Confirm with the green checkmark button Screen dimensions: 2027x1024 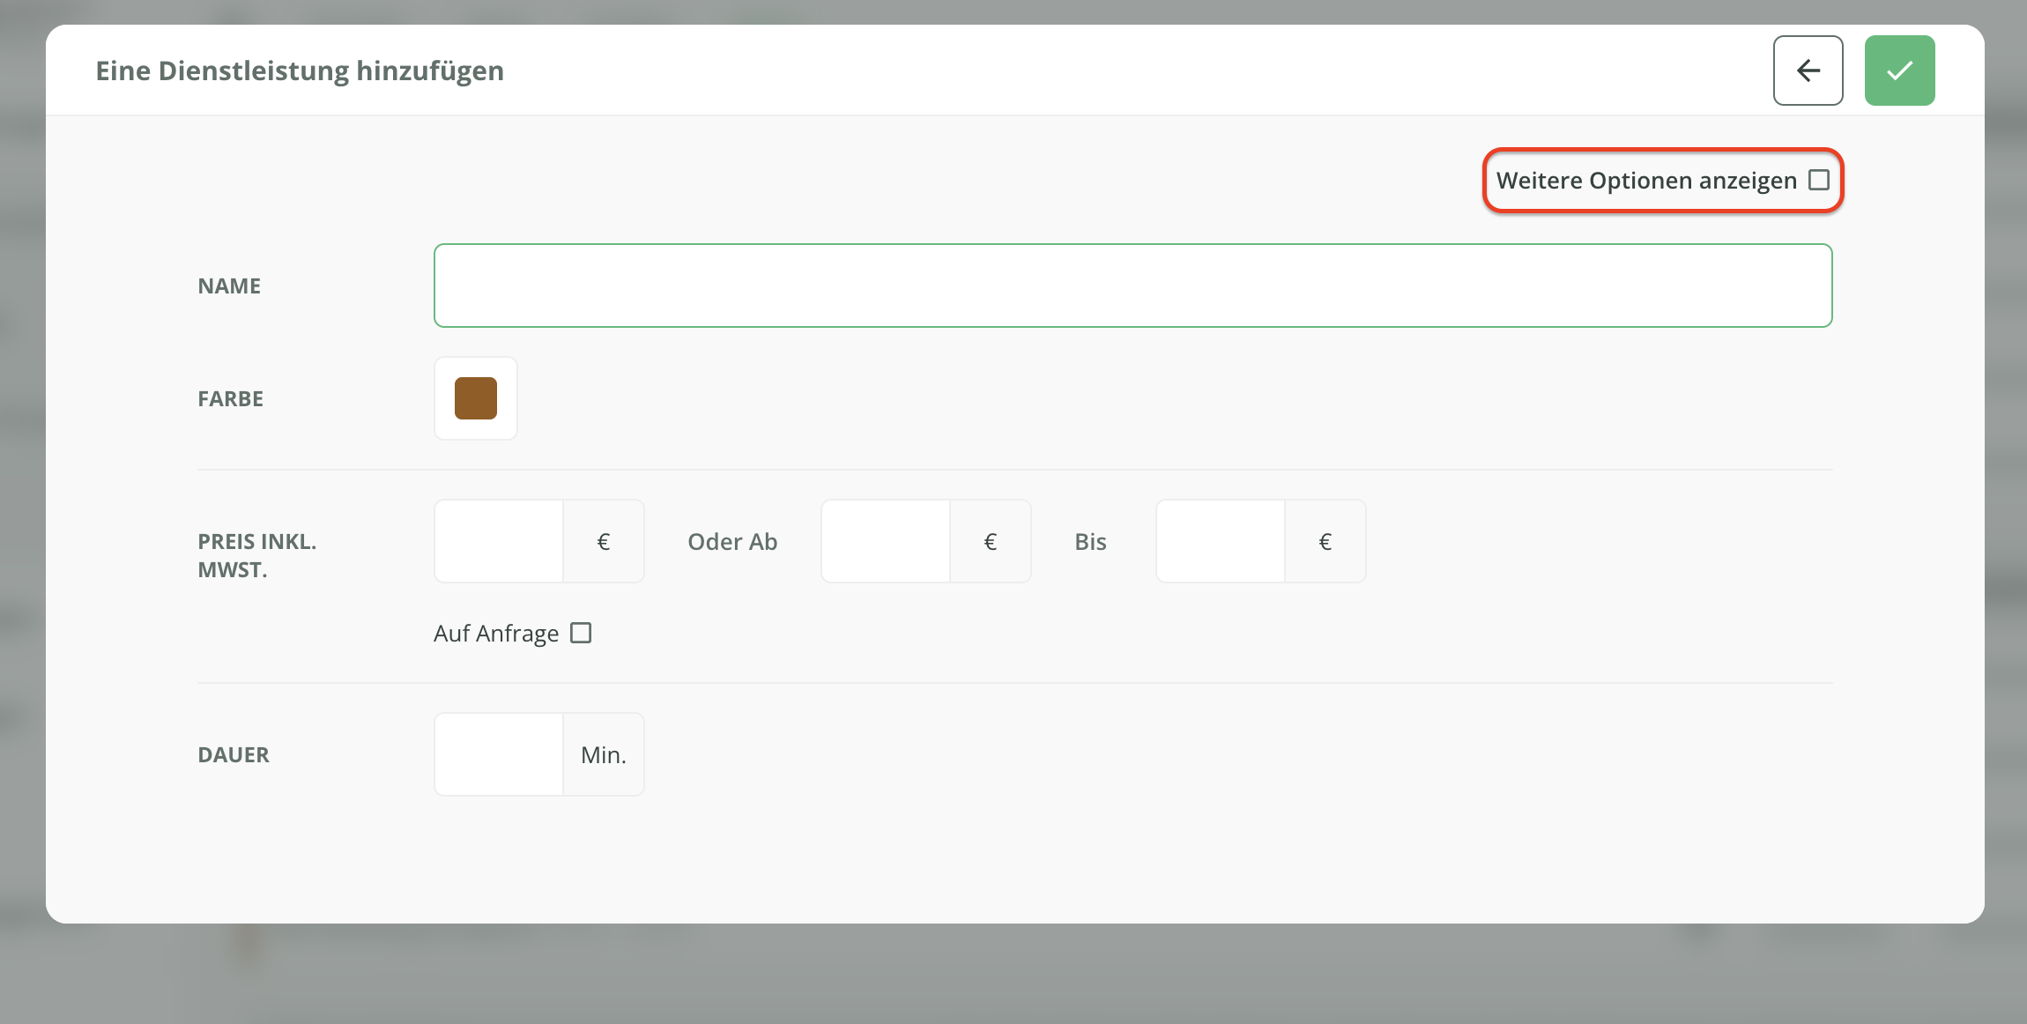pos(1899,70)
